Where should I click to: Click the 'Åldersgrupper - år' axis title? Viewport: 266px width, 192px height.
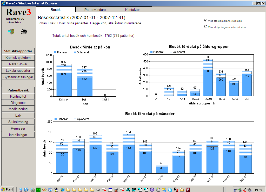[x=202, y=103]
